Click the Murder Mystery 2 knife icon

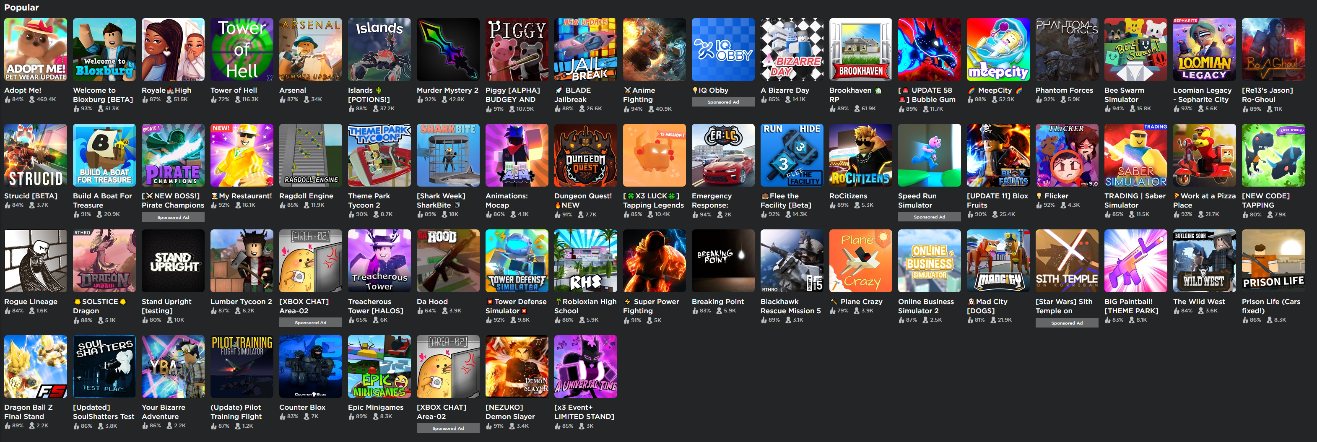(x=448, y=49)
